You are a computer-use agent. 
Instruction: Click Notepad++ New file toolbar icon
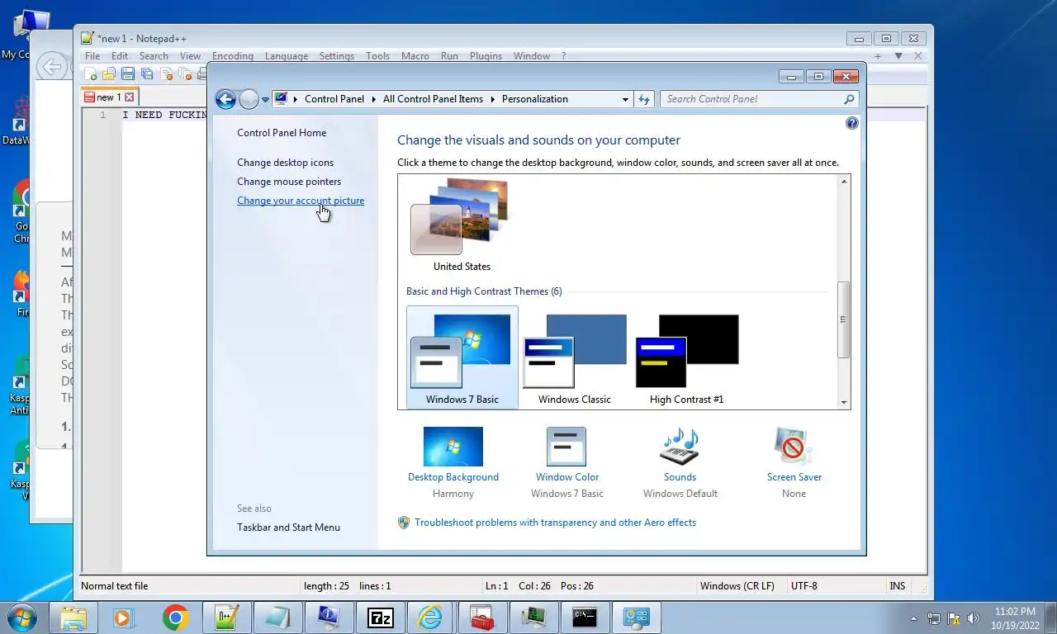[x=91, y=74]
